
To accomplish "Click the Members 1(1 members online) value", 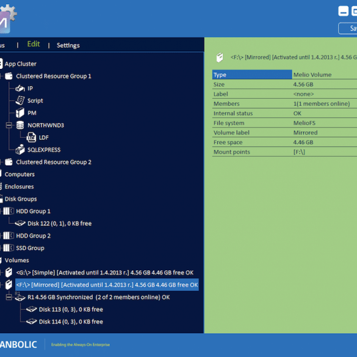I will tap(322, 104).
